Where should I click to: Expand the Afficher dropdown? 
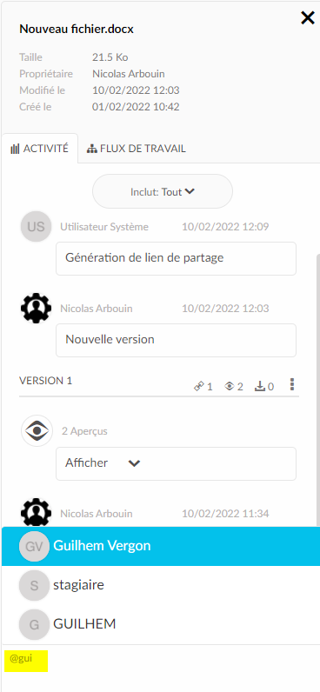176,463
